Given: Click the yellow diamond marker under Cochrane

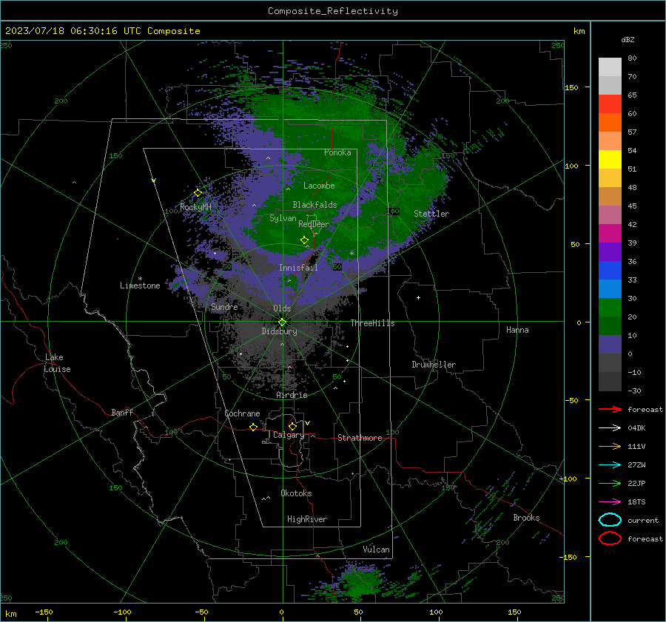Looking at the screenshot, I should click(x=253, y=427).
